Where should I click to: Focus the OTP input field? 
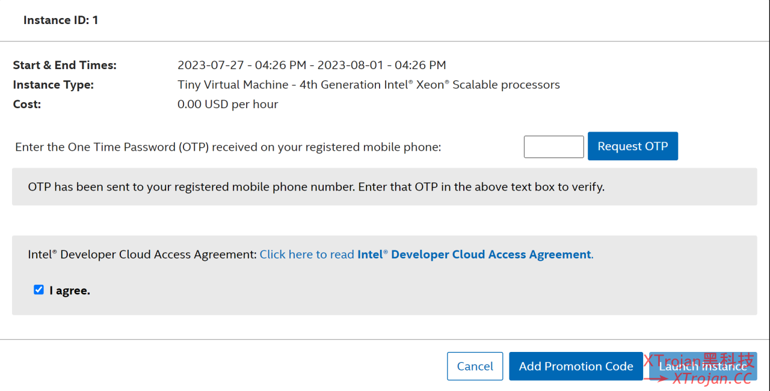[554, 147]
